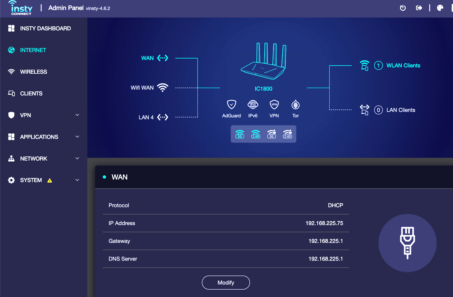Click the logout arrow icon

point(419,8)
